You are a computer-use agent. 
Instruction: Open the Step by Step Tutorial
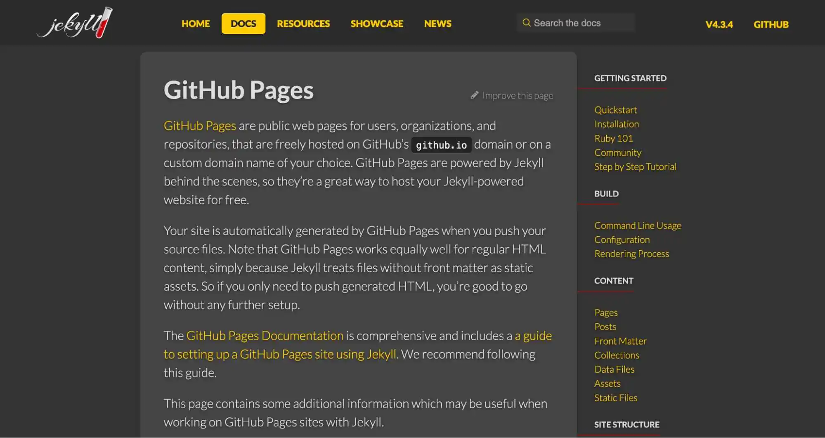pyautogui.click(x=635, y=166)
